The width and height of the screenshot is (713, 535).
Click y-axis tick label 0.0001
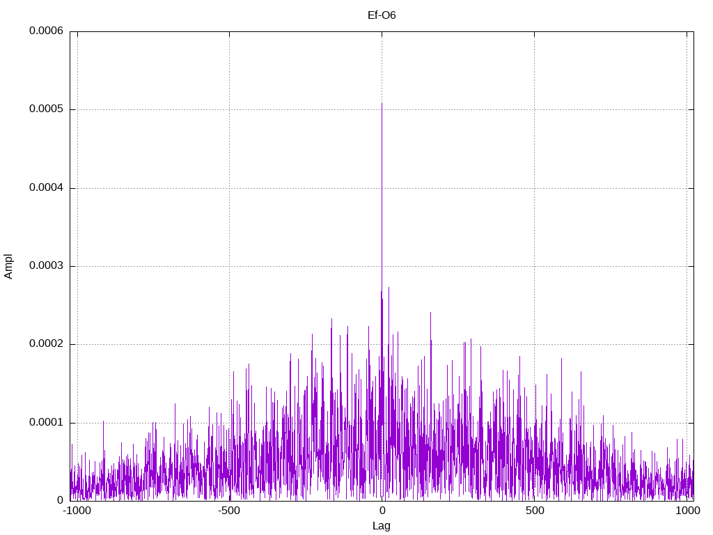tap(47, 423)
